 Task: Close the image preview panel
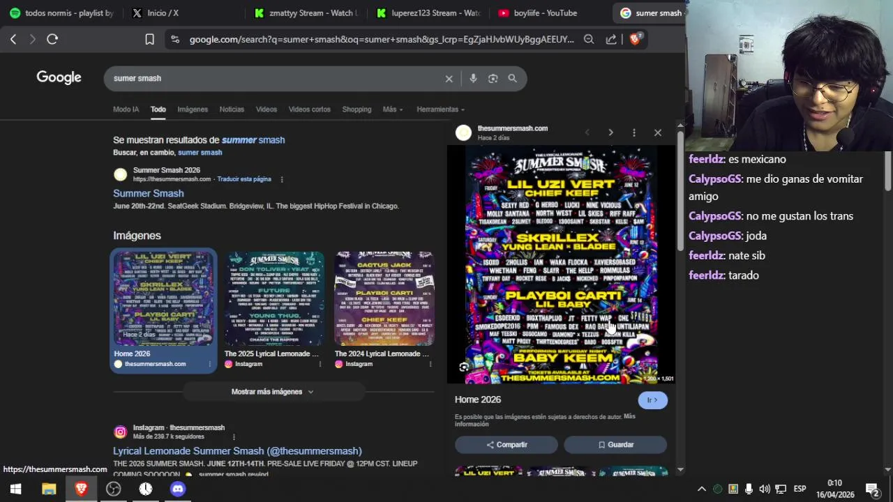(658, 132)
